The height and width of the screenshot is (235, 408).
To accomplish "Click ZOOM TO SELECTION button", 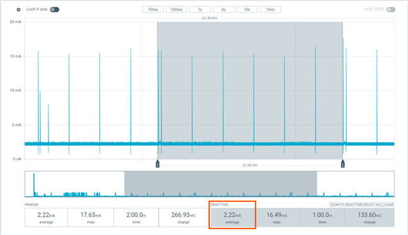I will click(346, 204).
